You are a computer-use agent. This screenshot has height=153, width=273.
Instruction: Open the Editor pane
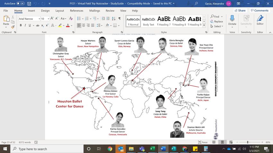pyautogui.click(x=260, y=20)
